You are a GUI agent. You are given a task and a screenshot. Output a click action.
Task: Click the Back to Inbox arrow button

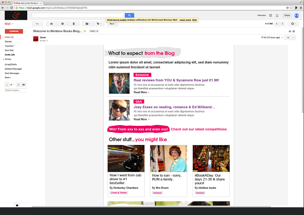click(38, 24)
